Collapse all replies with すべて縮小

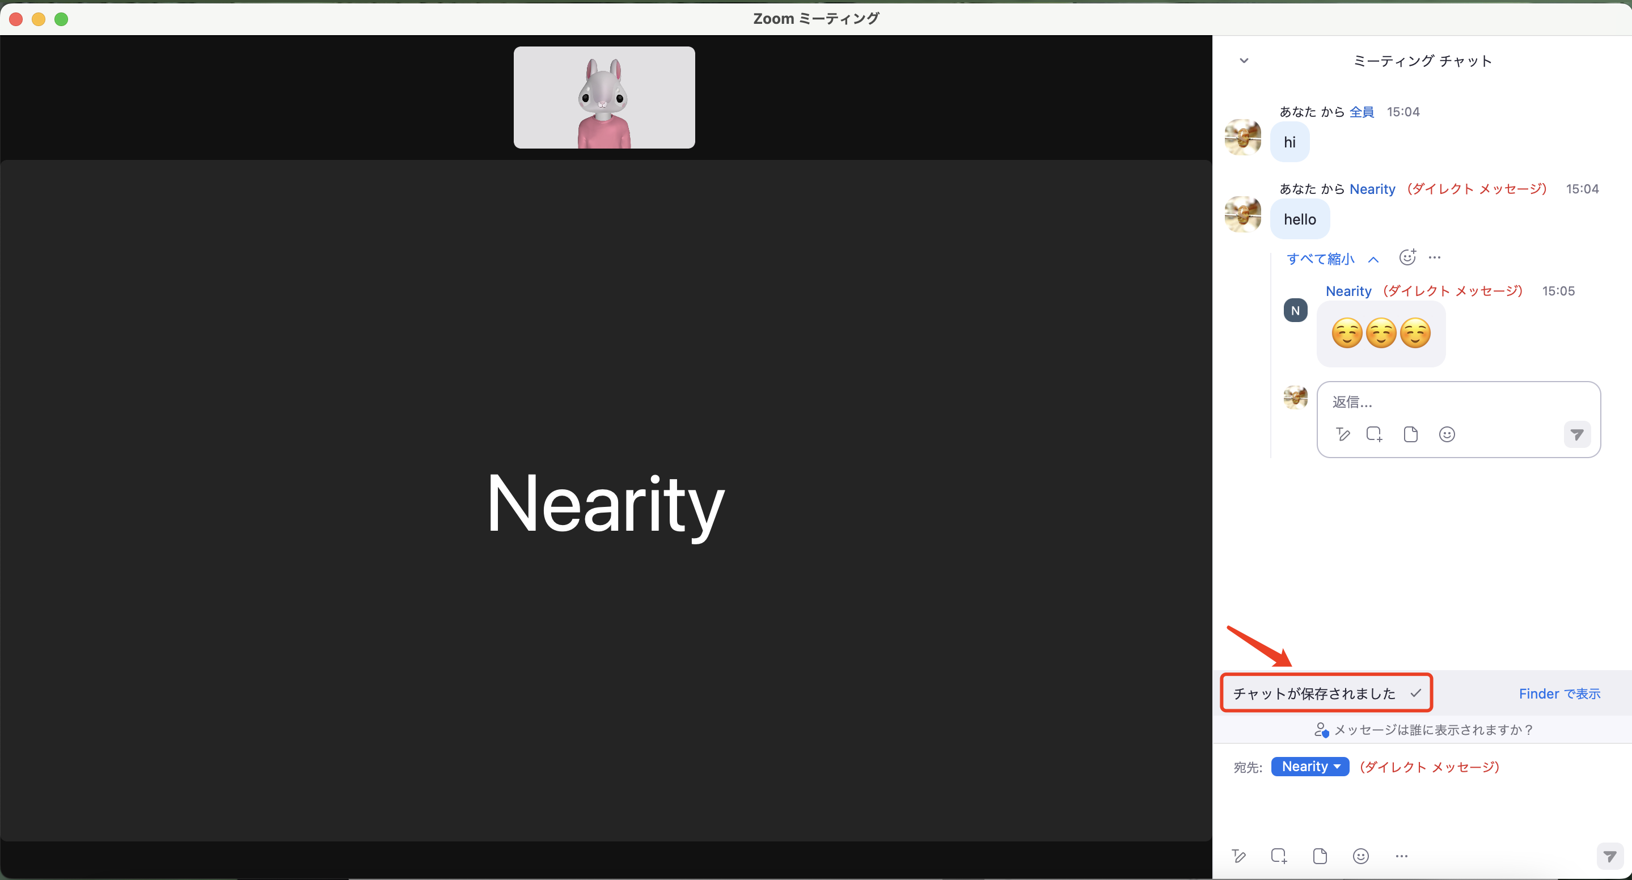1333,259
